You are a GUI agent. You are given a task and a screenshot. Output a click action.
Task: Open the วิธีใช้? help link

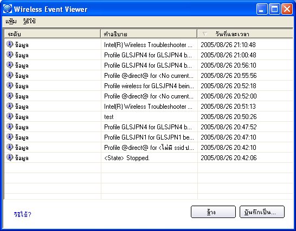tap(22, 214)
